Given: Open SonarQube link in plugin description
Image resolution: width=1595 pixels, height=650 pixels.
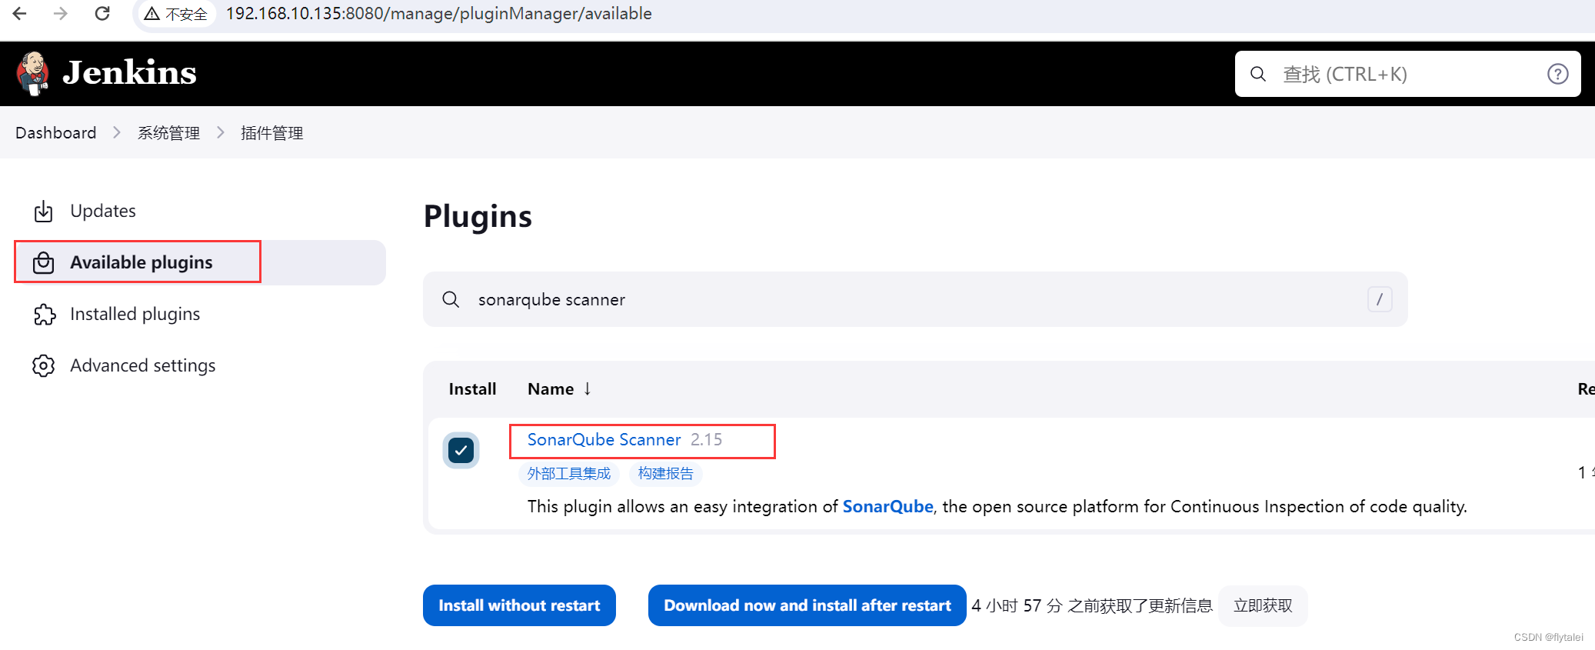Looking at the screenshot, I should pos(887,506).
